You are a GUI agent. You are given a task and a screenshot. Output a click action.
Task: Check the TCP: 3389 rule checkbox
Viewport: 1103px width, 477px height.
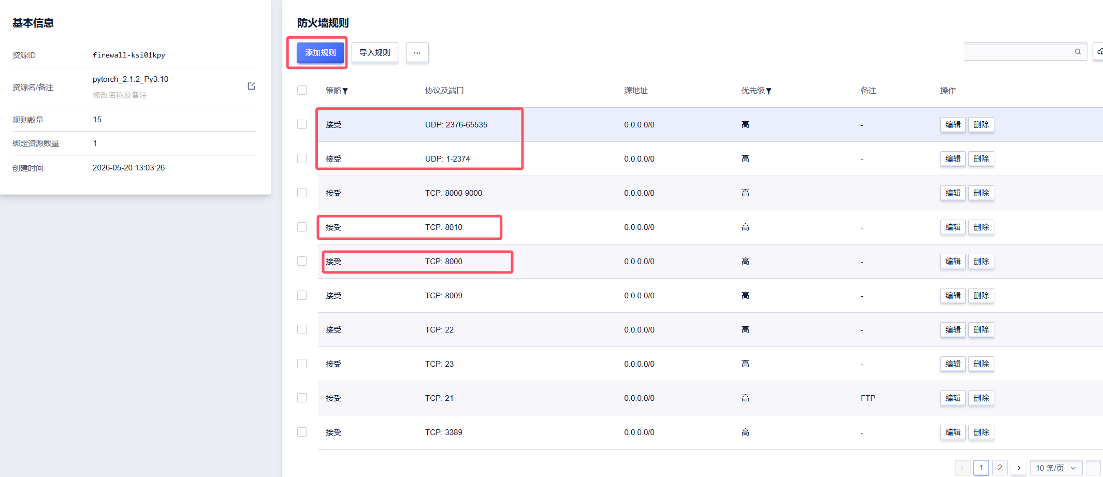(302, 432)
